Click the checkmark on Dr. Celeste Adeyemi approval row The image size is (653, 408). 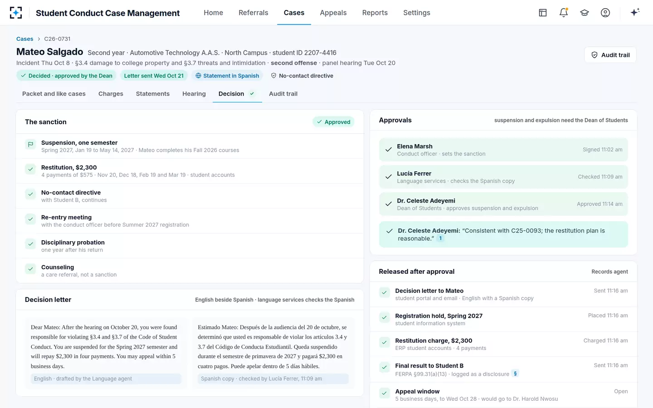[x=389, y=204]
